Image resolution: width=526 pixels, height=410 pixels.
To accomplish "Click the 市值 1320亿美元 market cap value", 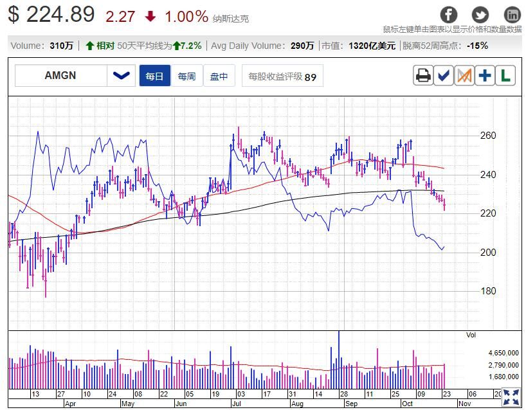I will (x=372, y=46).
